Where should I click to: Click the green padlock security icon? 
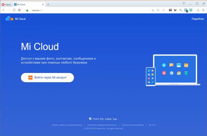tap(27, 10)
